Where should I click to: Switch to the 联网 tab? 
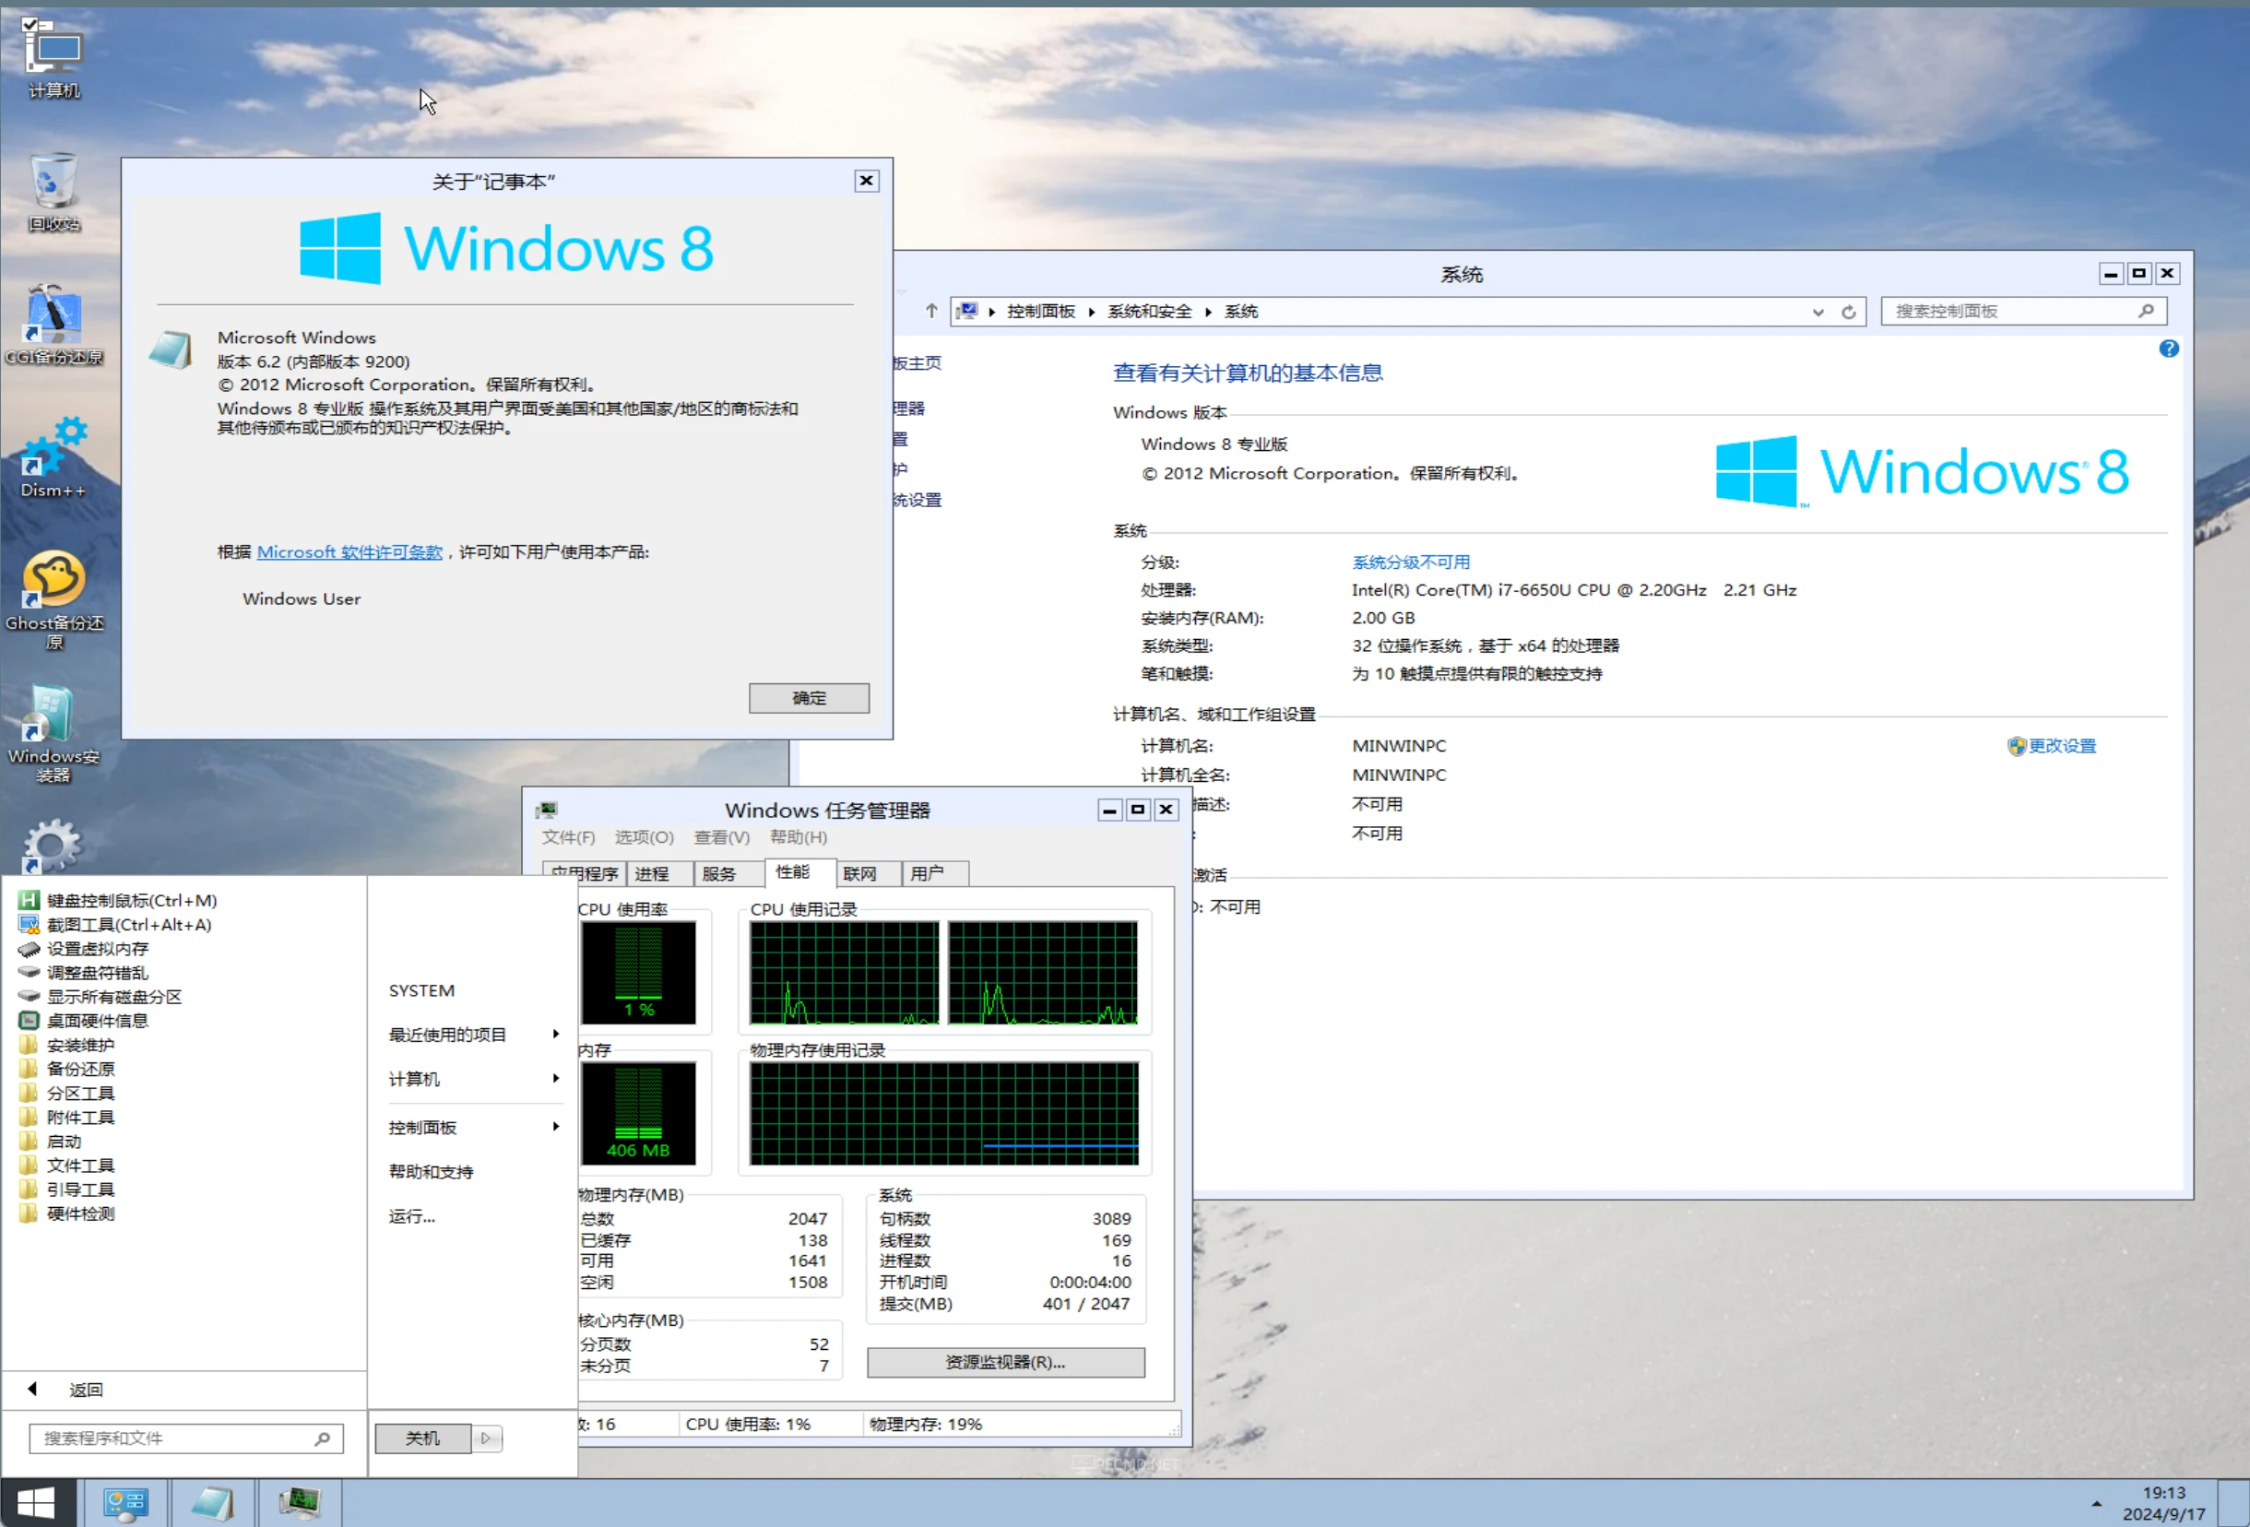pos(868,873)
